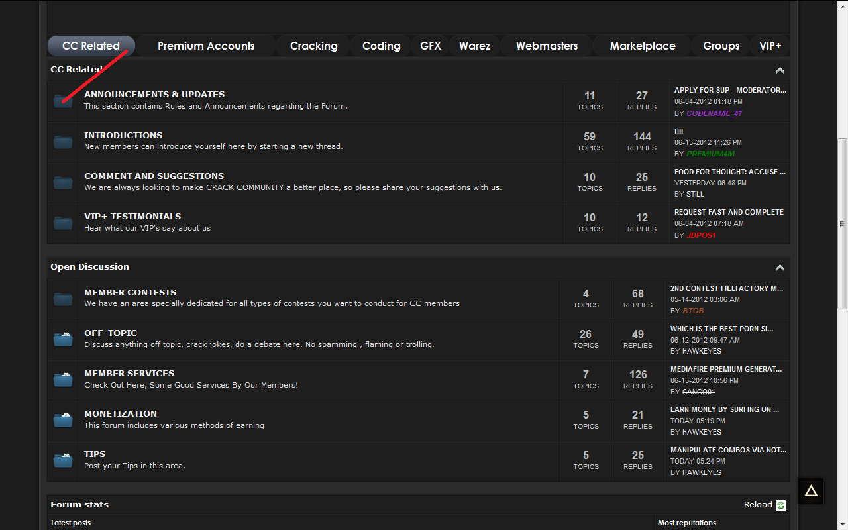This screenshot has width=848, height=530.
Task: Click the Monetization forum folder icon
Action: point(63,420)
